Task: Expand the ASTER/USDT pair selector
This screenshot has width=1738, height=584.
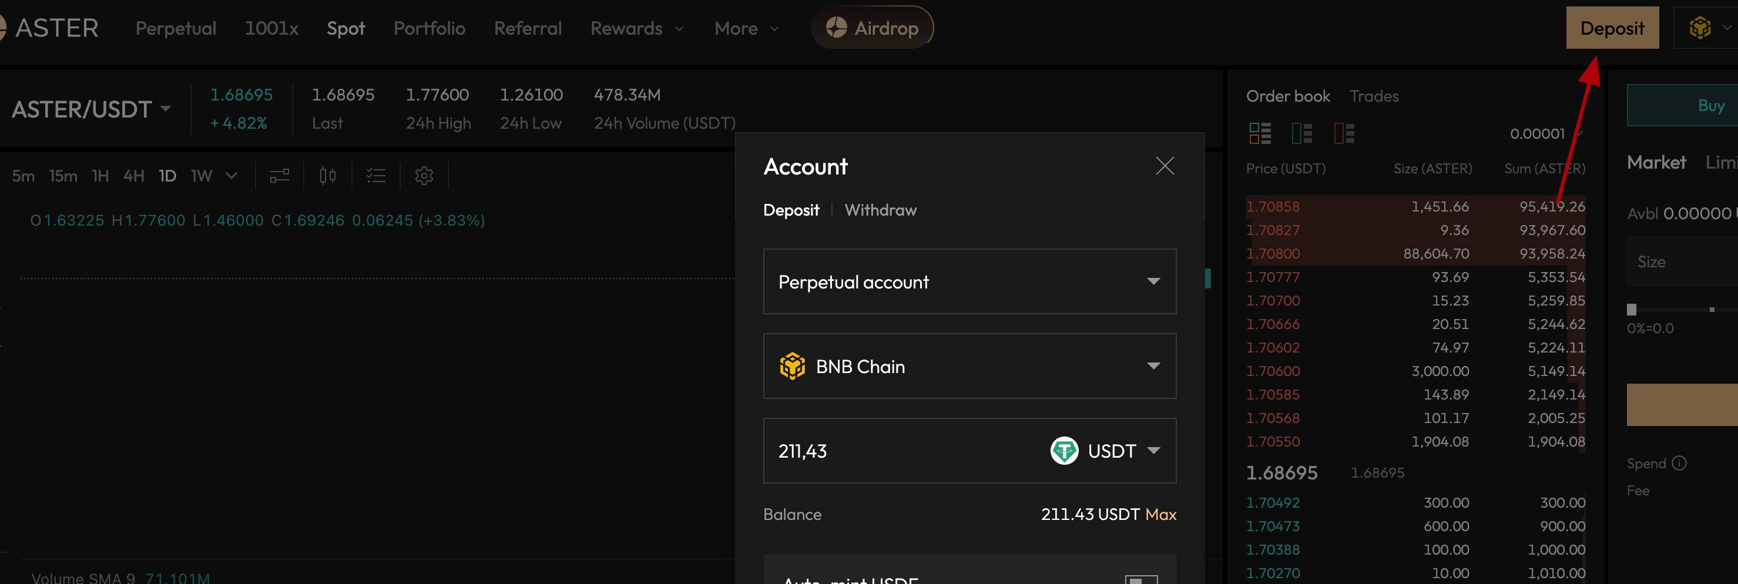Action: 91,109
